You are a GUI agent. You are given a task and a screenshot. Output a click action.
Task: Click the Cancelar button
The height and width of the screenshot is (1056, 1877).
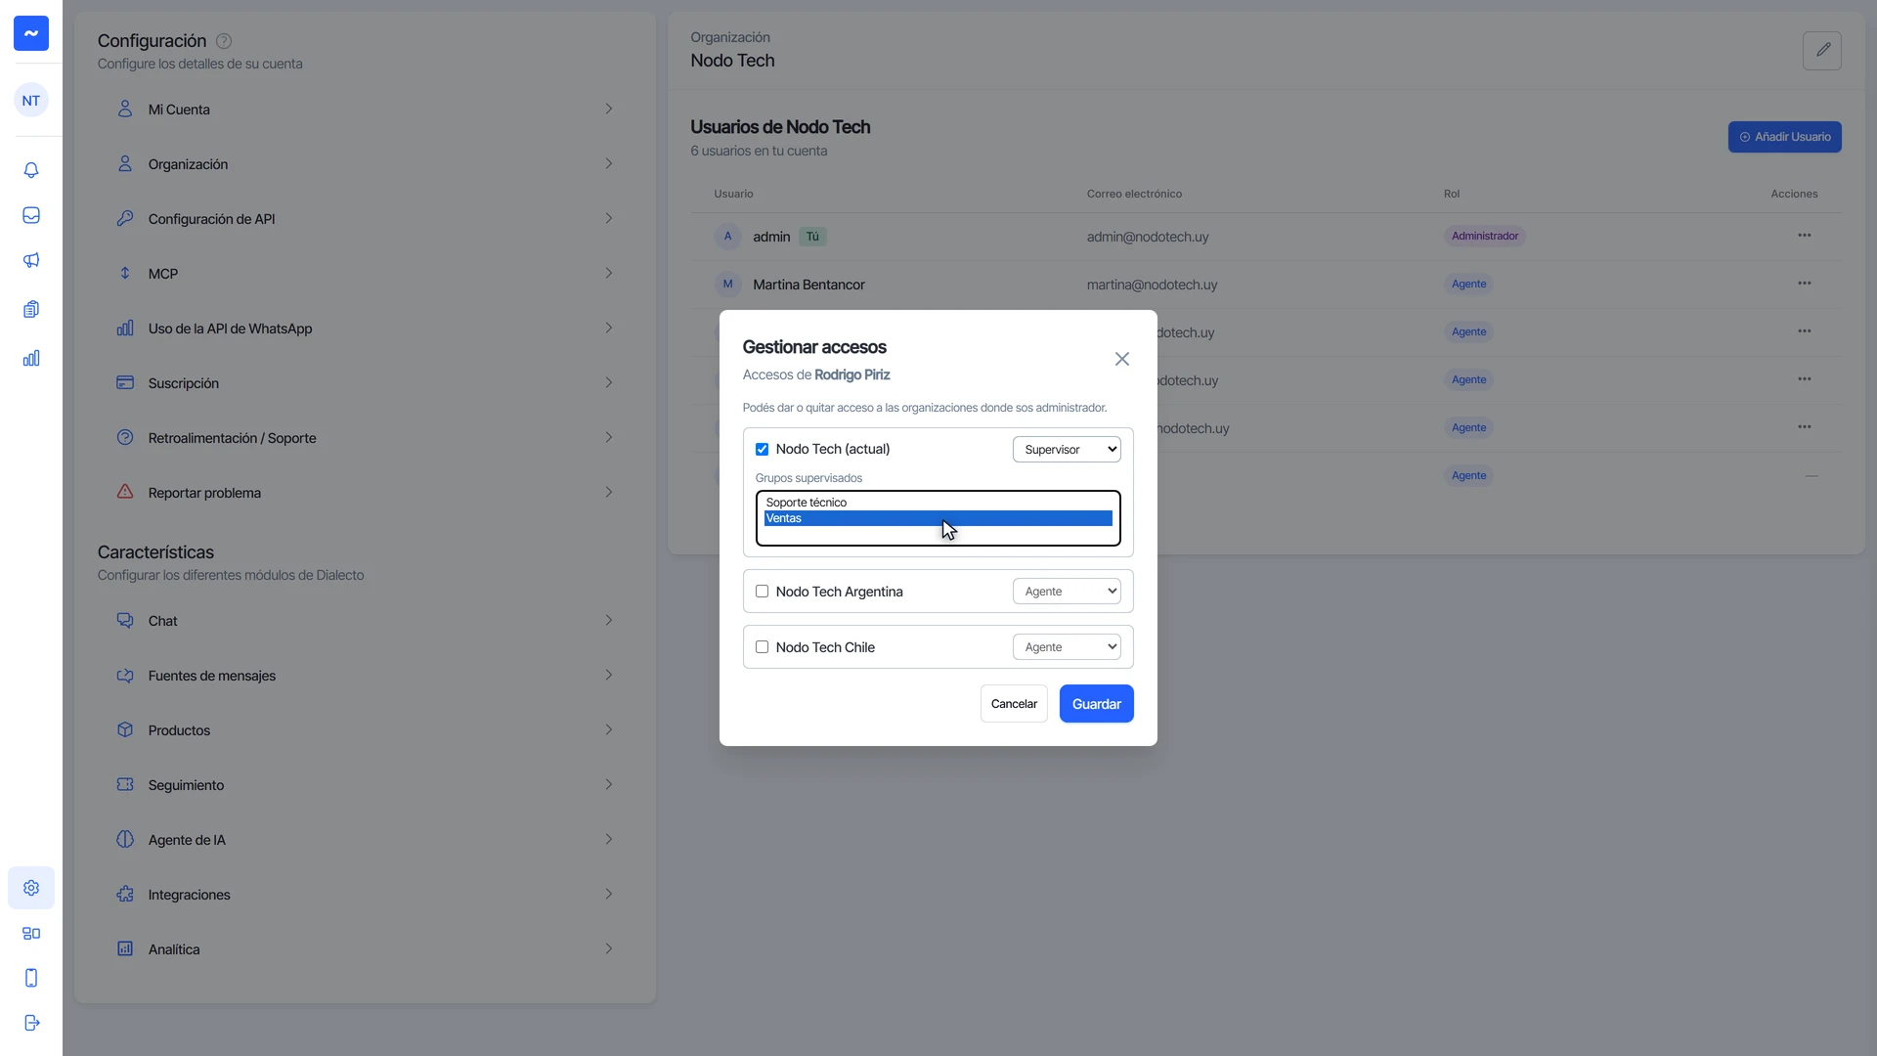[1014, 704]
